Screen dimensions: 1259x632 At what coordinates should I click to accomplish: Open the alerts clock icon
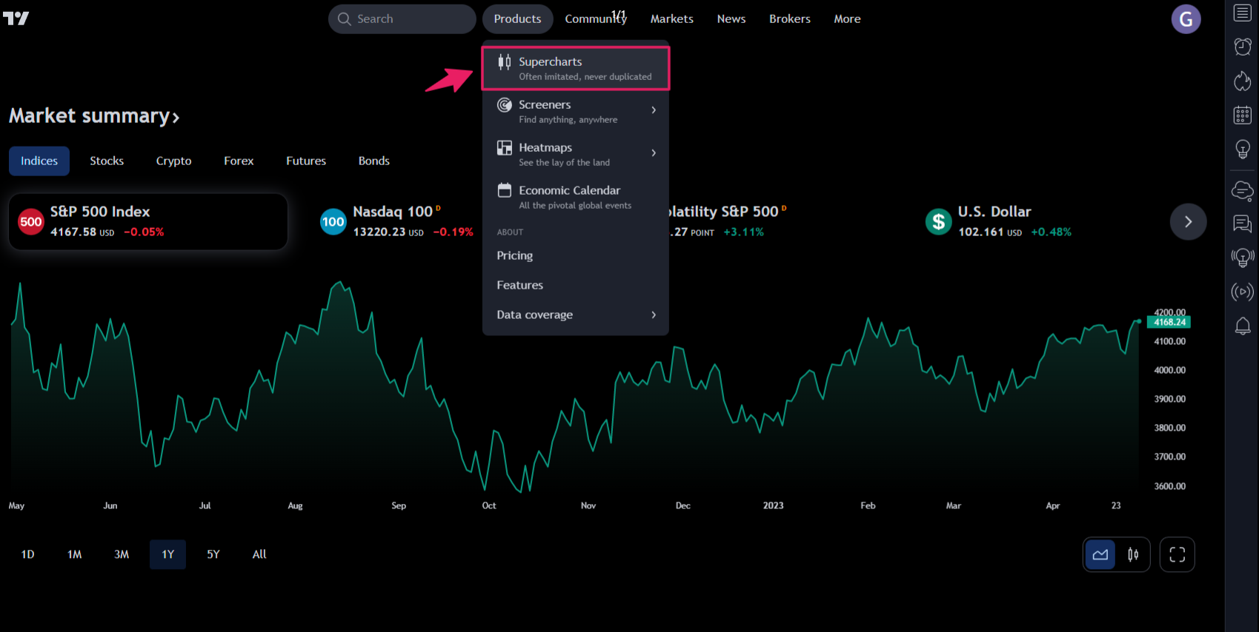click(1243, 47)
